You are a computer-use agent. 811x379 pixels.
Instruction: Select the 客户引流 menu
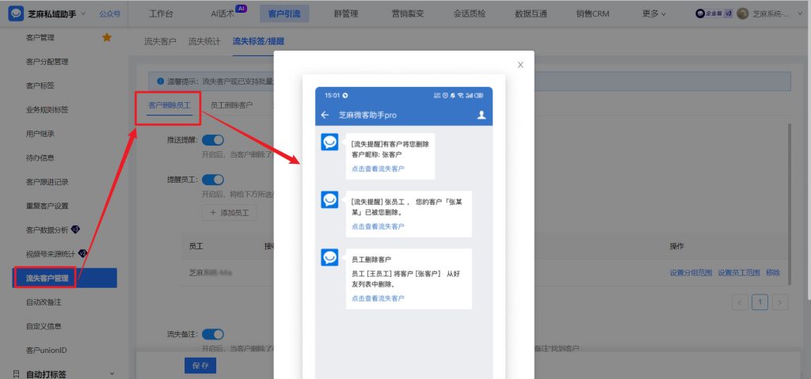click(284, 14)
